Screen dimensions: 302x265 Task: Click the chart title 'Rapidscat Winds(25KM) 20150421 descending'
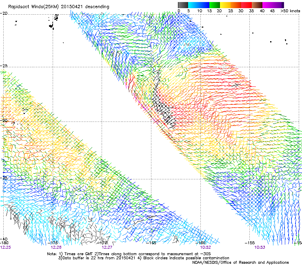(x=58, y=7)
